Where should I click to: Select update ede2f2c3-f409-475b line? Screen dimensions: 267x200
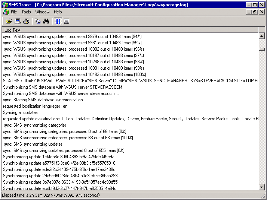click(130, 169)
